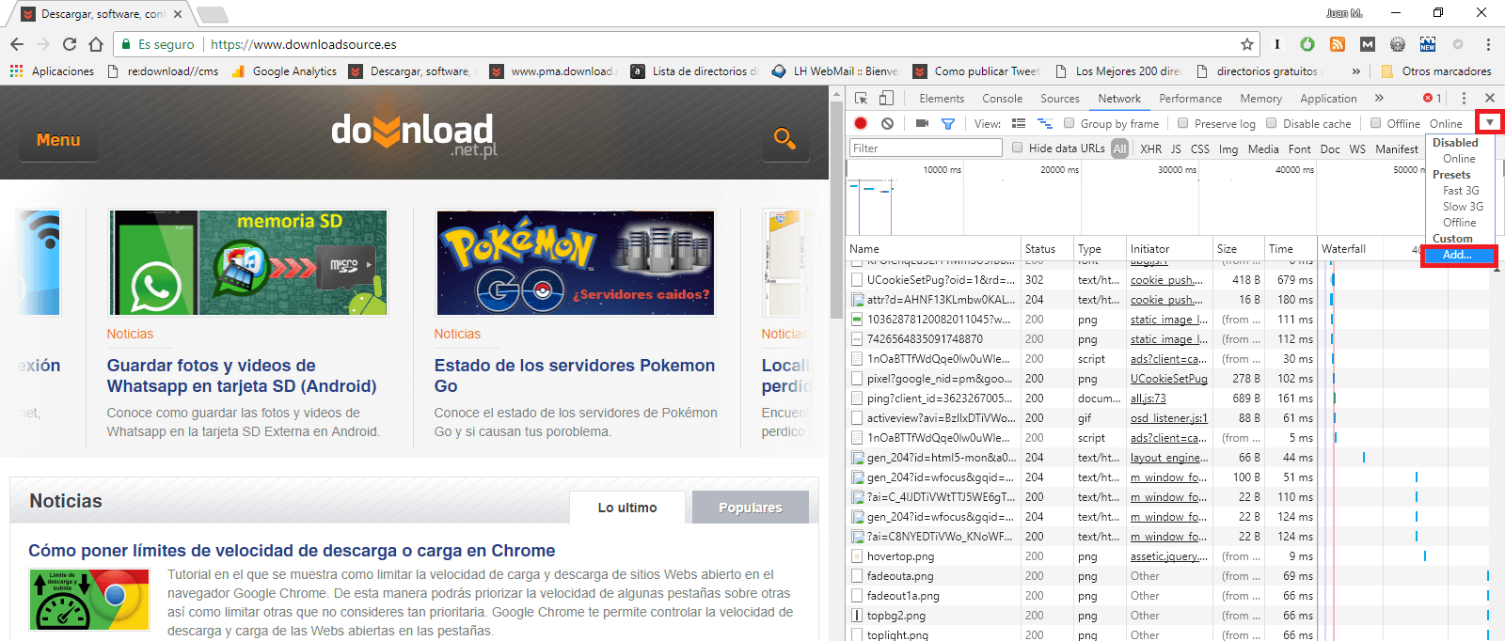
Task: Toggle the device toolbar icon in DevTools
Action: [886, 98]
